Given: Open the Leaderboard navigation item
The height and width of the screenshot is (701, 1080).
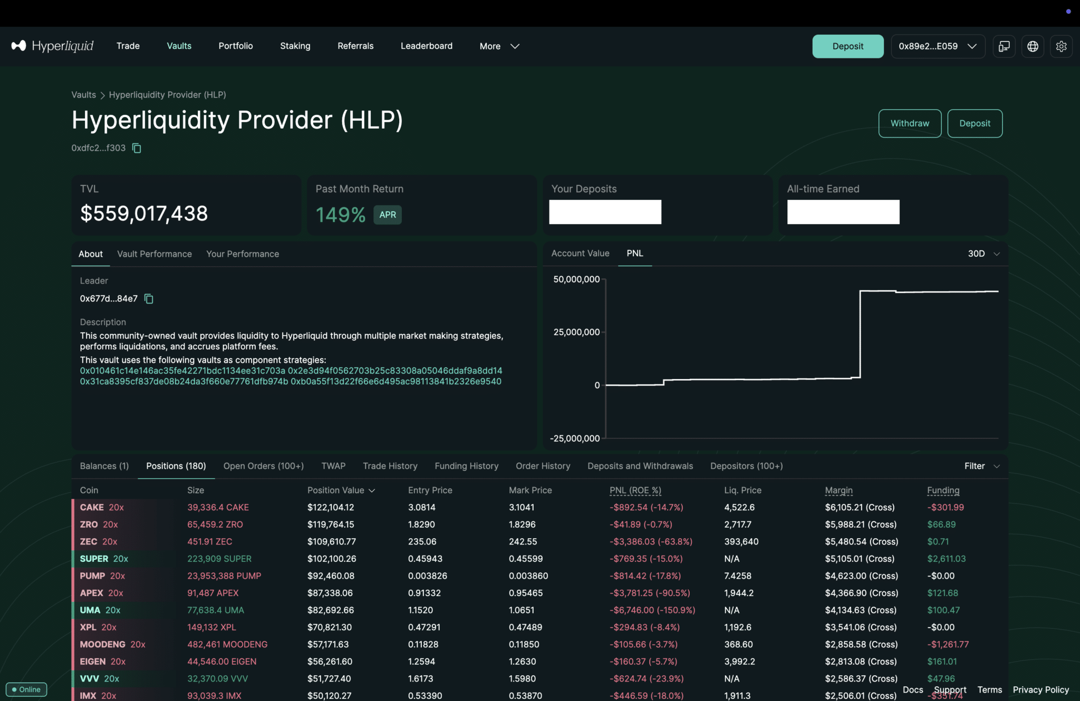Looking at the screenshot, I should pyautogui.click(x=426, y=46).
